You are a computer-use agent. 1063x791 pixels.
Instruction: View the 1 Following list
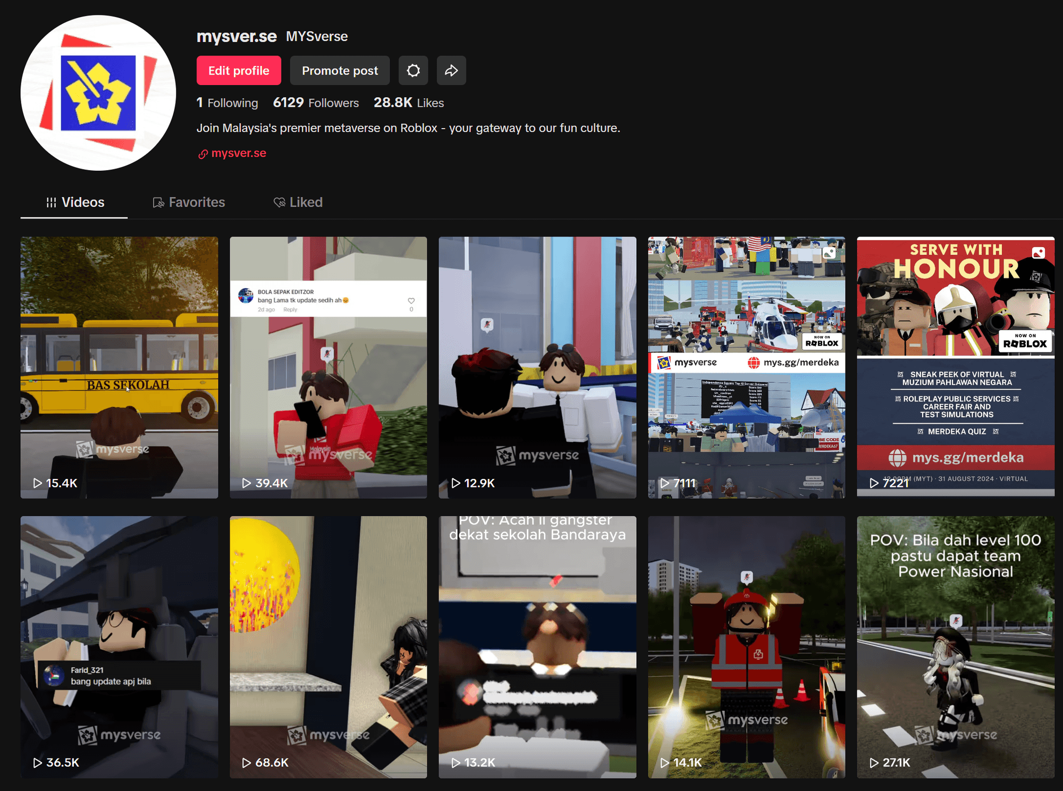tap(227, 103)
